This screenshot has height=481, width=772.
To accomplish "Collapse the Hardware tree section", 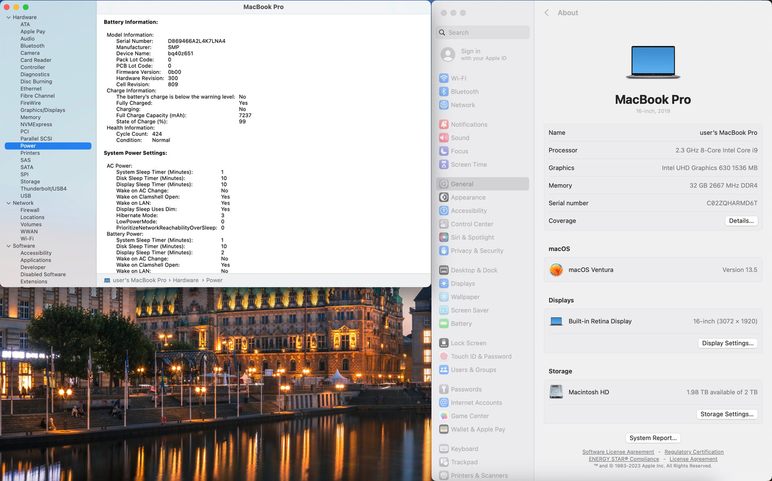I will (x=9, y=18).
